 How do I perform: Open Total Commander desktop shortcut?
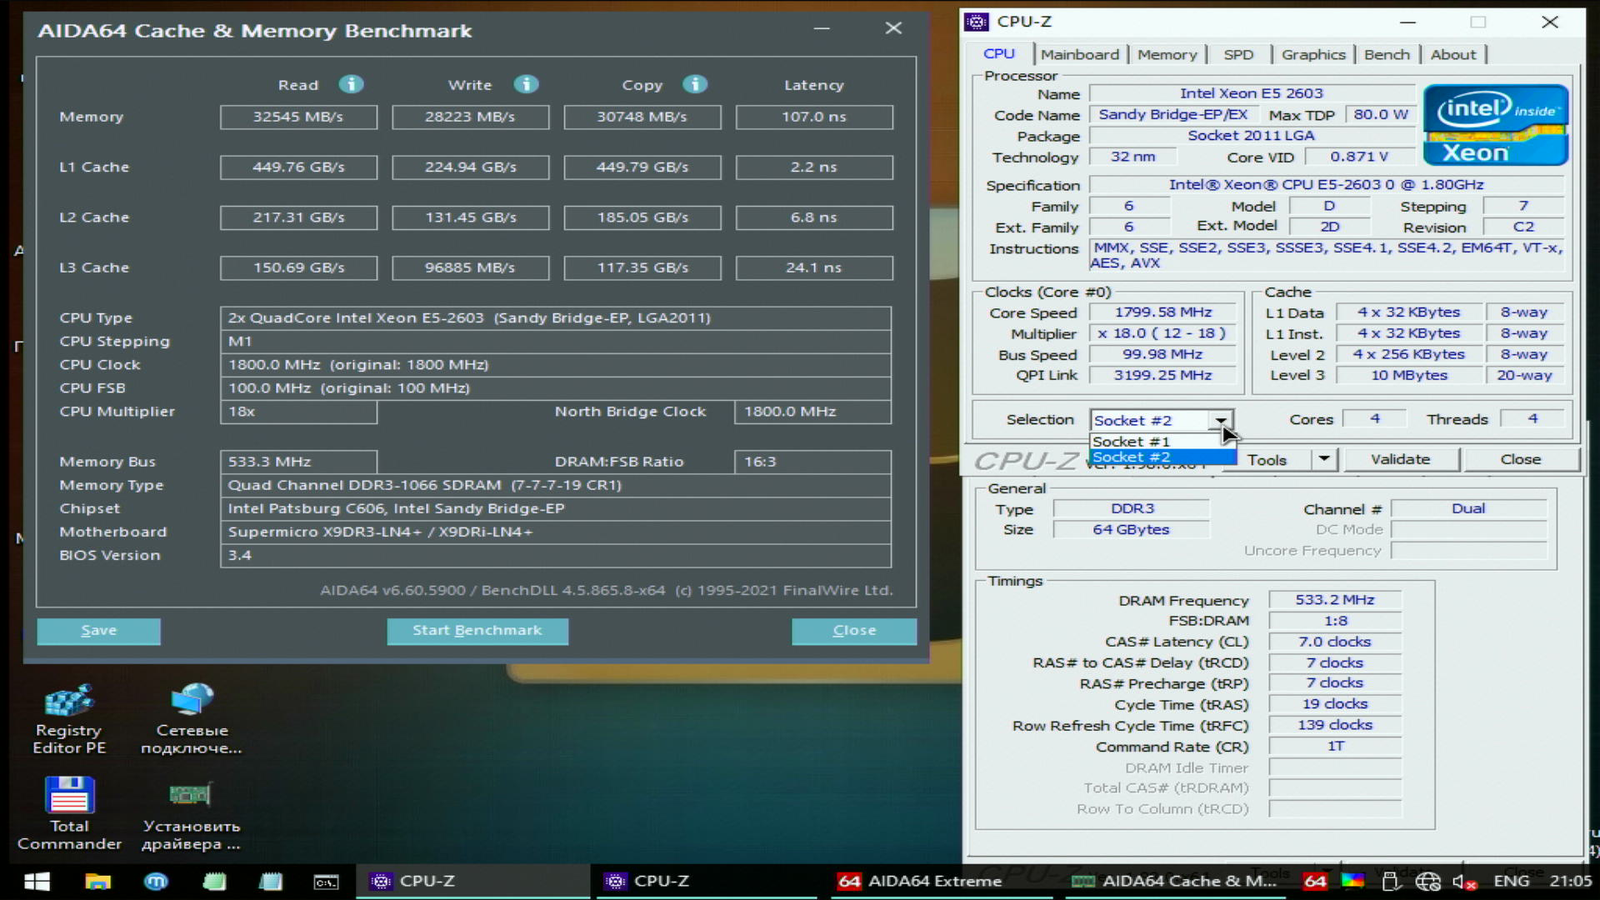click(69, 813)
